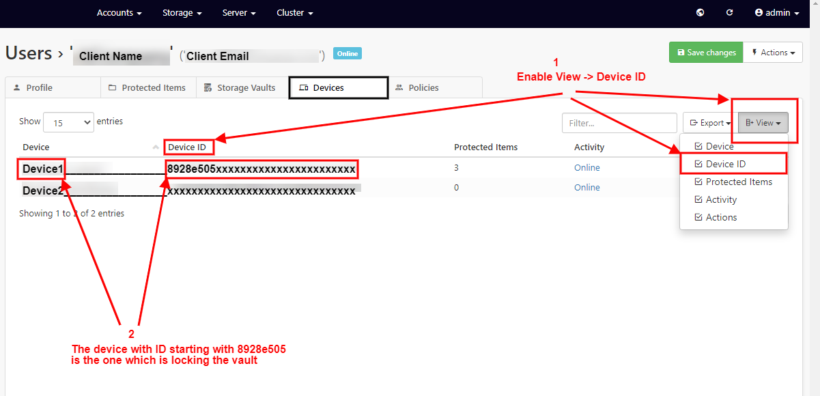Switch to the Policies tab
The height and width of the screenshot is (396, 820).
click(435, 87)
